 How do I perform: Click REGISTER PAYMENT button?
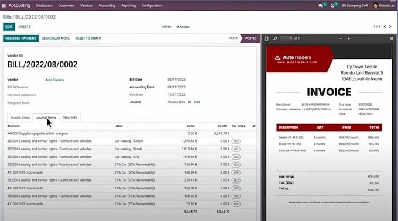pyautogui.click(x=21, y=39)
